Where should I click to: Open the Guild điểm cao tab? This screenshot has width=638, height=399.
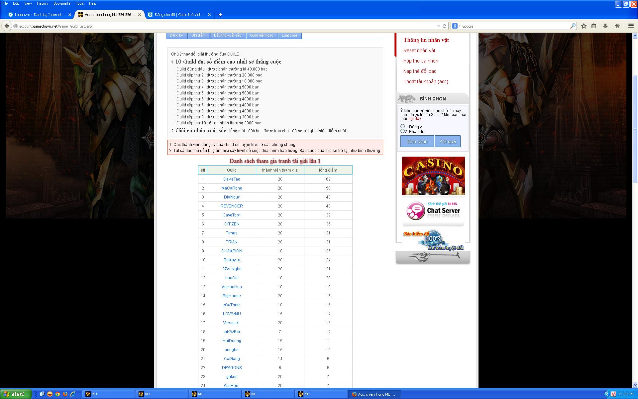click(x=262, y=35)
